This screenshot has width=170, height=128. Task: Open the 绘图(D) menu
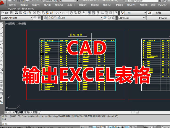pos(82,5)
